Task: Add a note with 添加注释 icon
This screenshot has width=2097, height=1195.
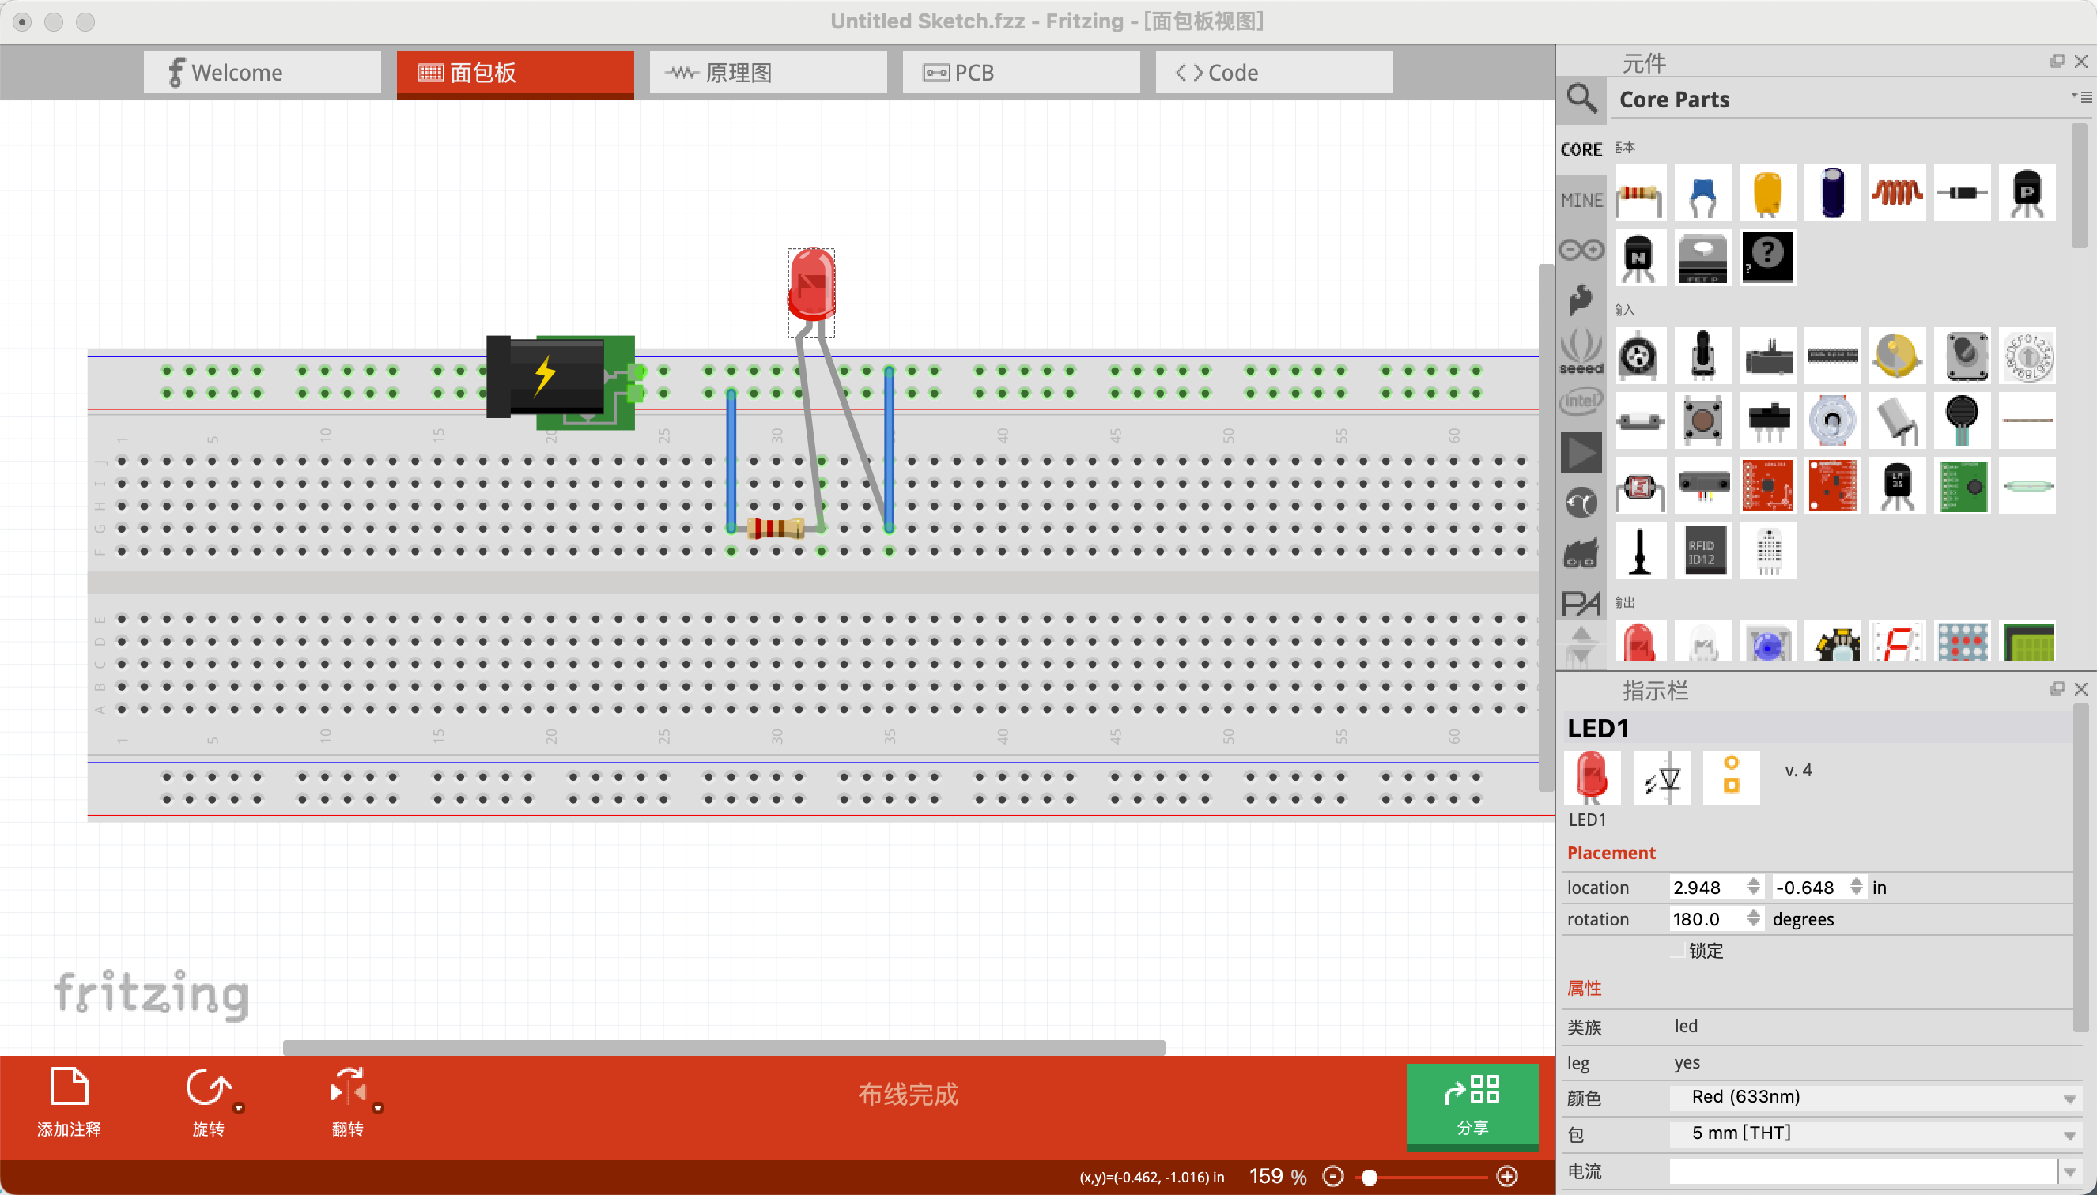Action: coord(69,1088)
